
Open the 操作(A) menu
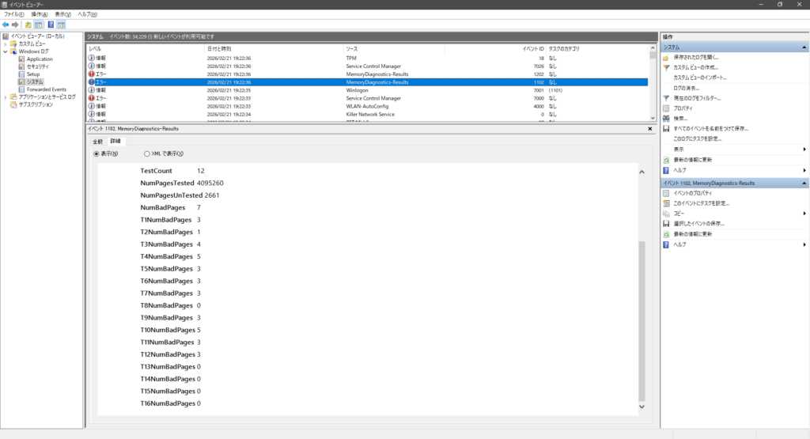coord(40,14)
